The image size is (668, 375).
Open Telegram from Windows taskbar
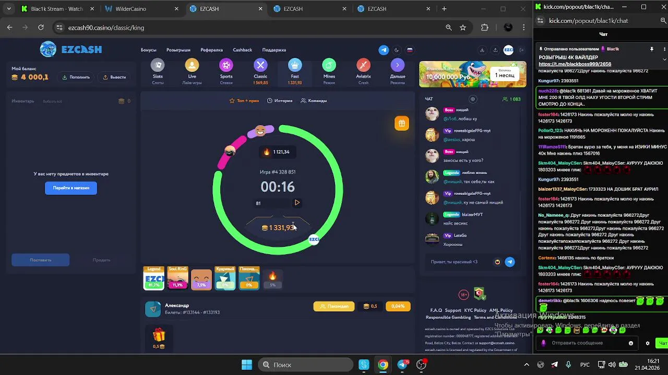pyautogui.click(x=403, y=365)
